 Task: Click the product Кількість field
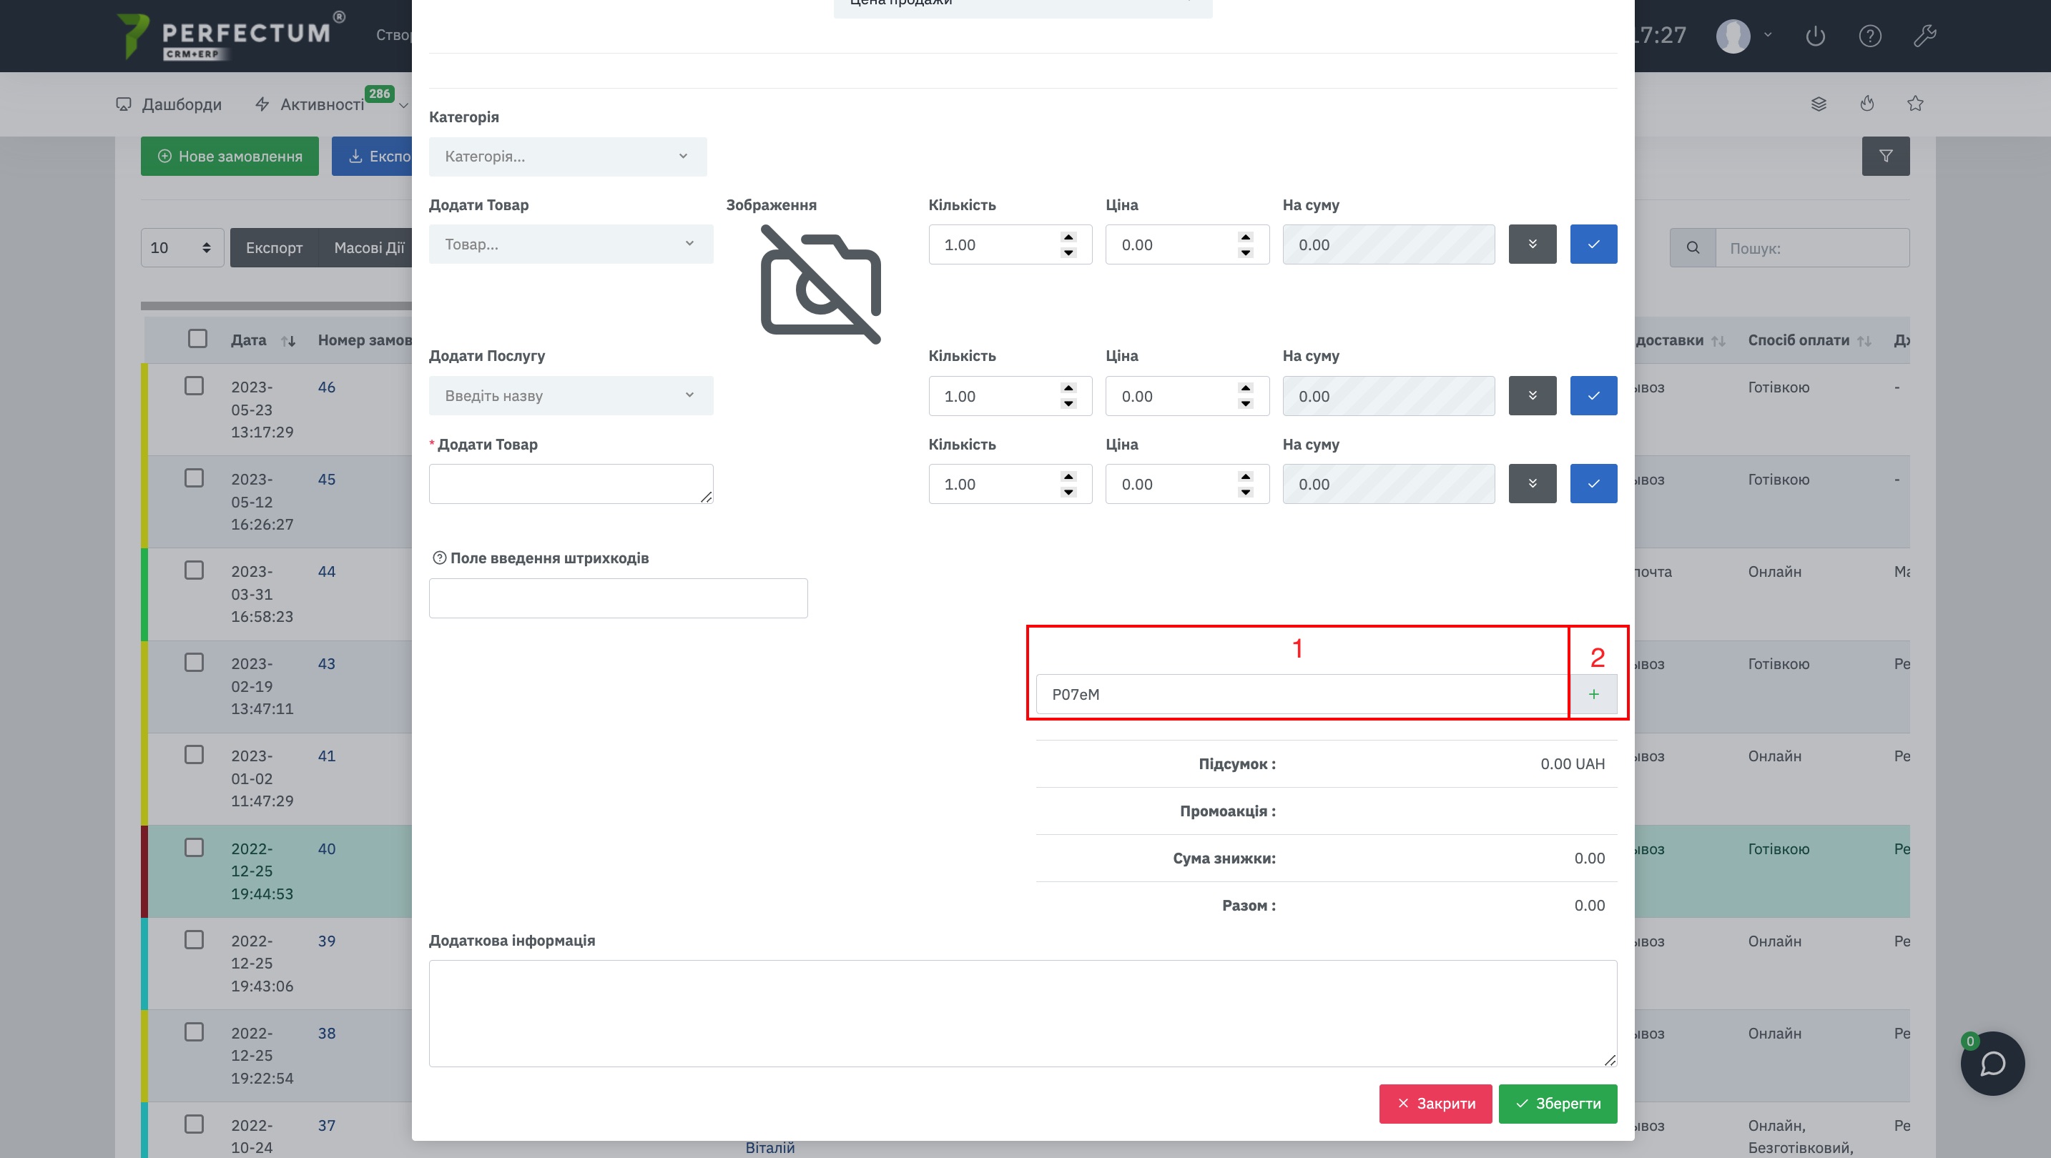click(x=1010, y=244)
